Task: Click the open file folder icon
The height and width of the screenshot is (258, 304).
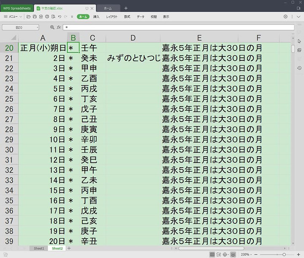Action: click(x=28, y=16)
